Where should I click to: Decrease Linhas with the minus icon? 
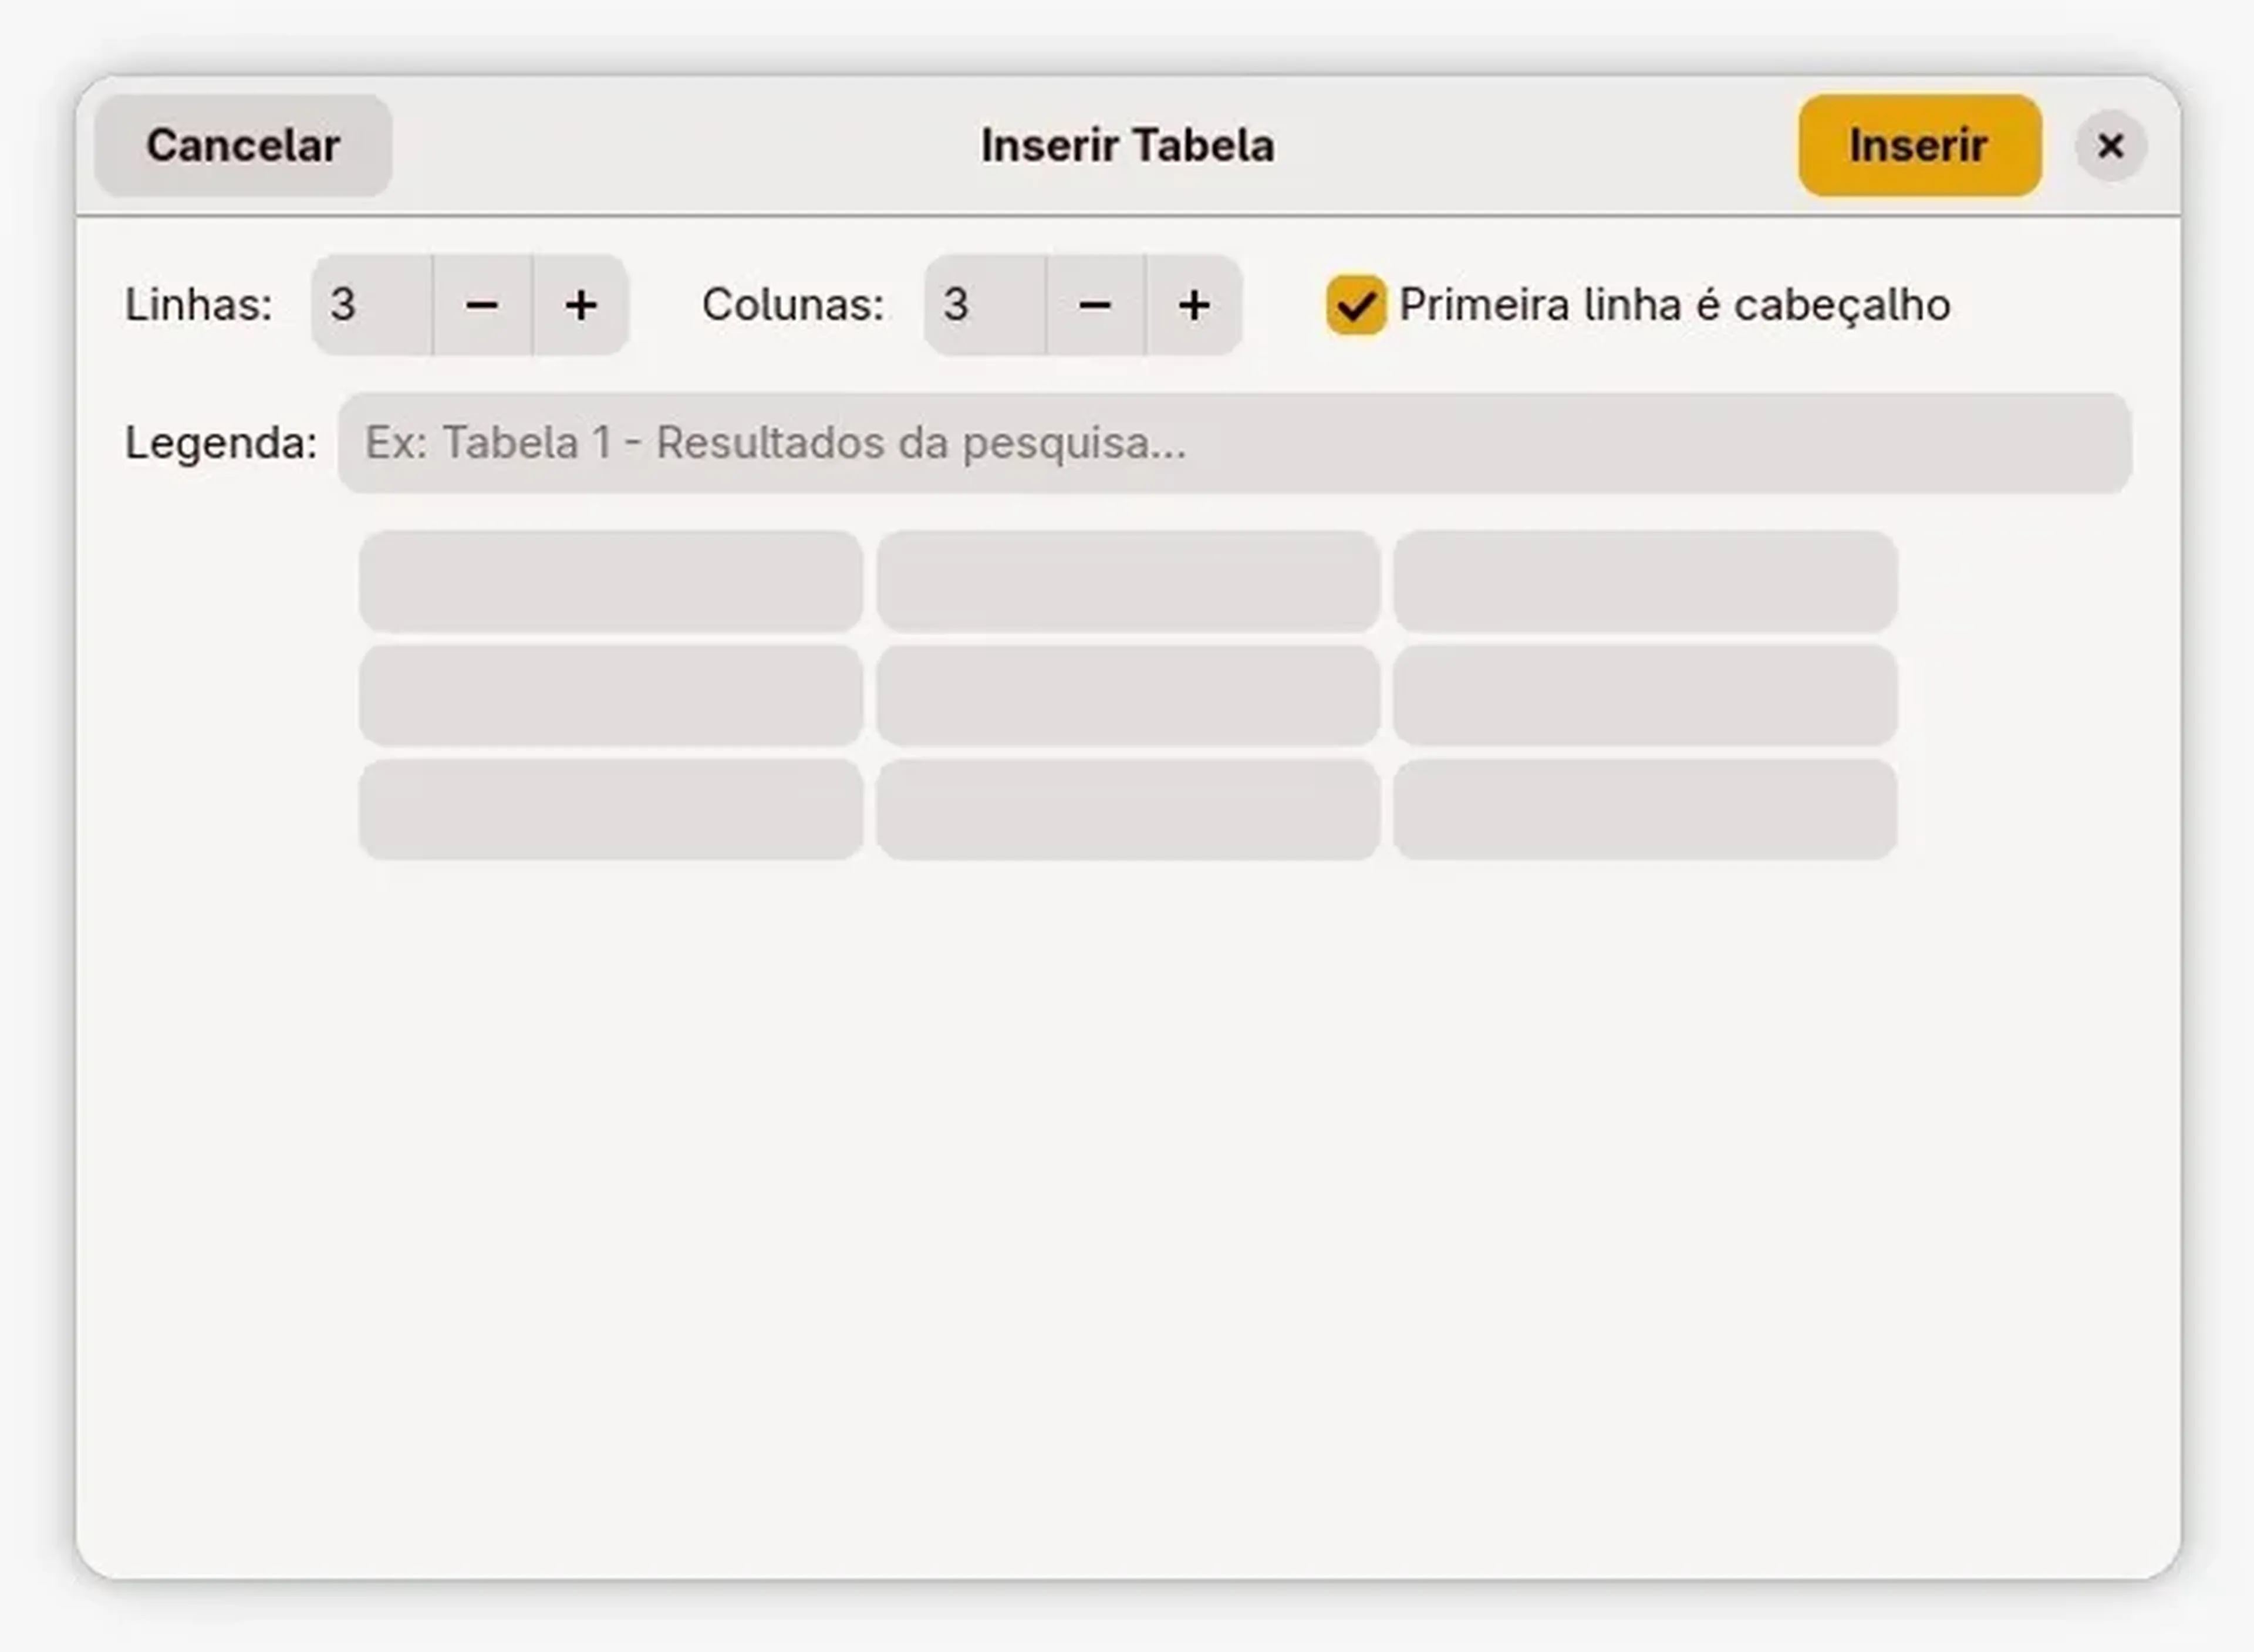[x=482, y=306]
